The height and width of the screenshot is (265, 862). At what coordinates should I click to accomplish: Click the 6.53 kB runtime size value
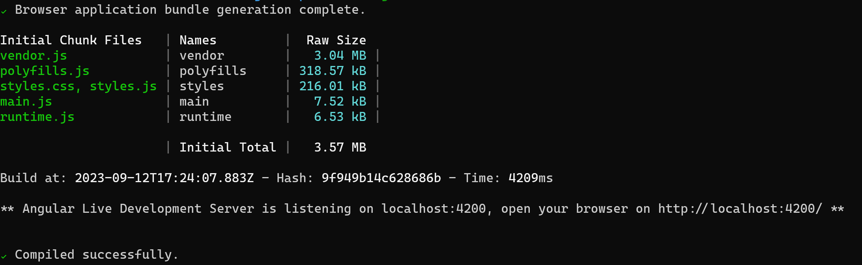340,117
